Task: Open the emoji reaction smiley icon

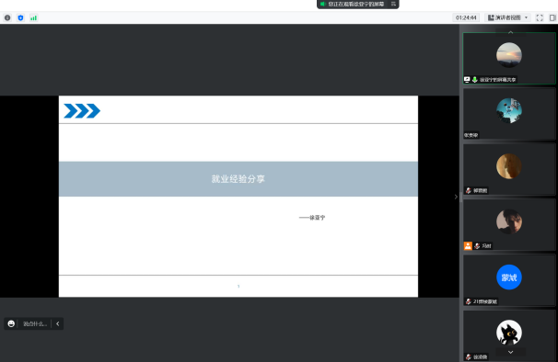Action: [x=11, y=323]
